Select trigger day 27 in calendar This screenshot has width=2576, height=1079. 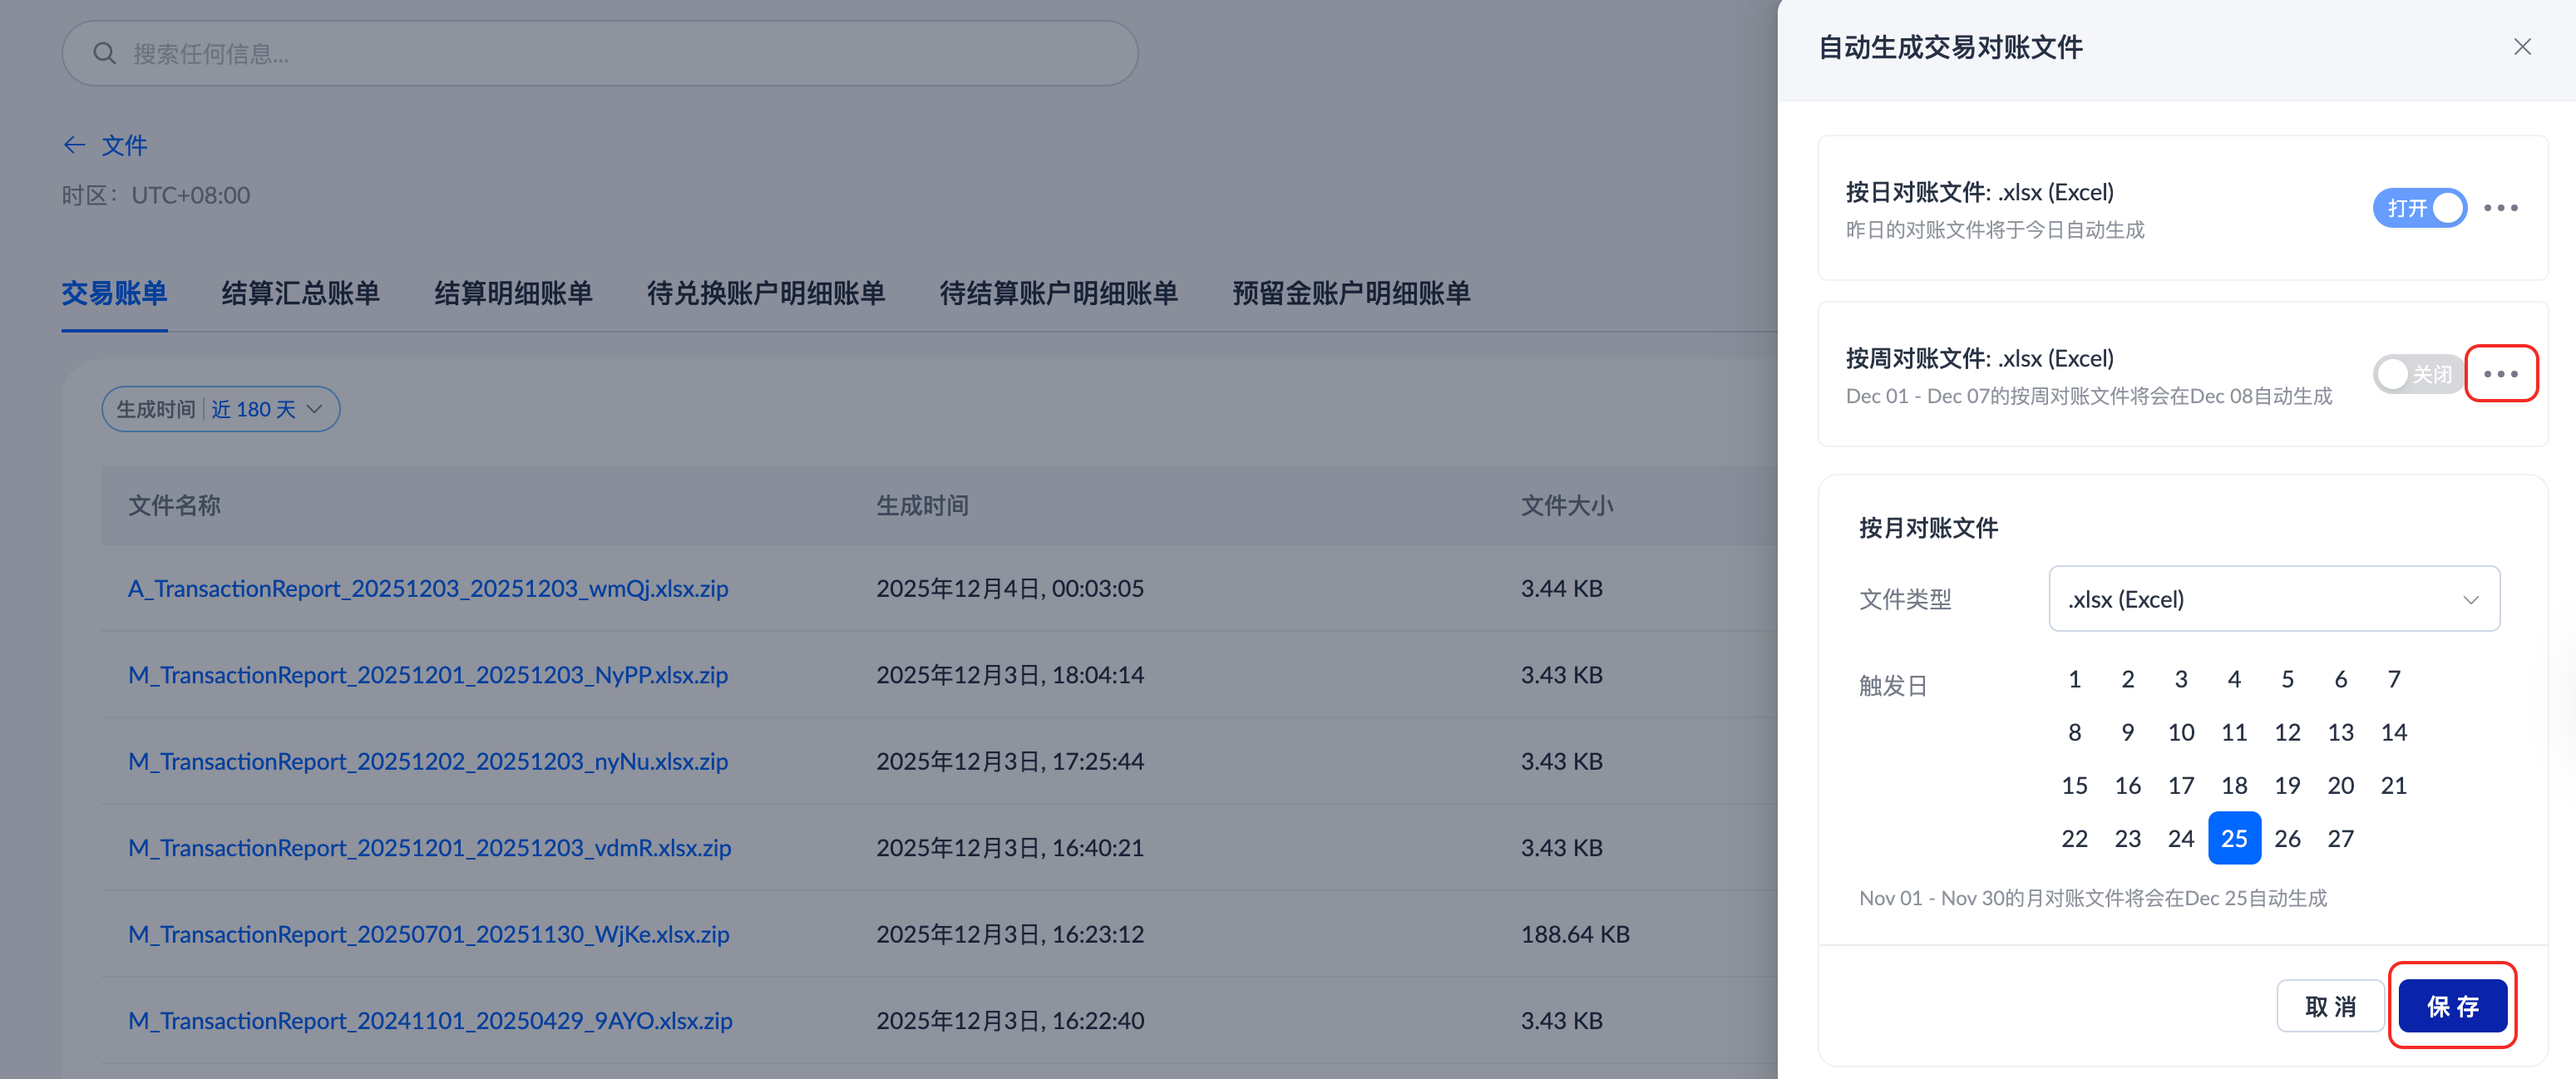2340,838
